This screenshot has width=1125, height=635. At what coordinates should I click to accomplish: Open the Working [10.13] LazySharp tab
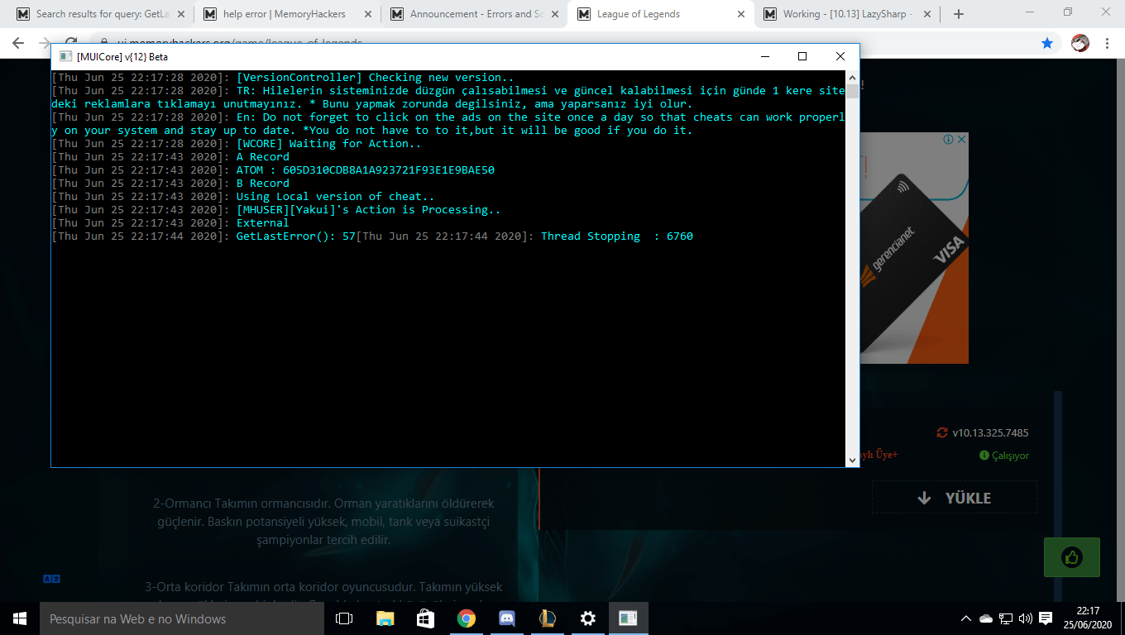coord(846,14)
